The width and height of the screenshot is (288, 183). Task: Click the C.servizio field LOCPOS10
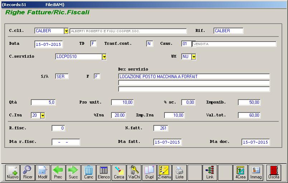[78, 57]
